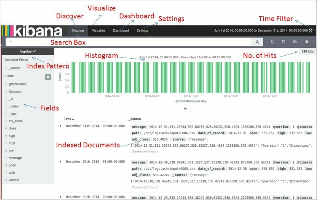
Task: Select the _index field
Action: pos(13,106)
